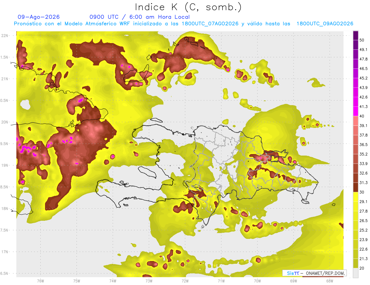
Task: Click the '0900 UTC / 6:00 am Hora Local' time text
Action: click(x=139, y=17)
